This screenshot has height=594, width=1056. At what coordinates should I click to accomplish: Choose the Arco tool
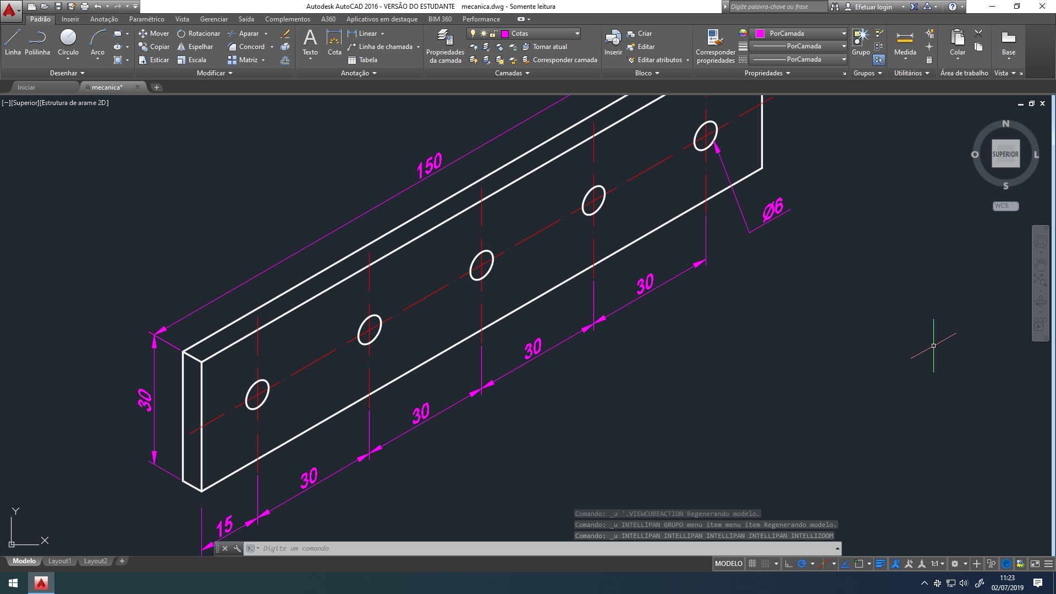(97, 42)
